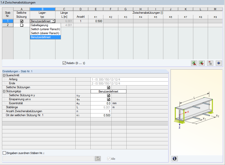Image resolution: width=225 pixels, height=165 pixels.
Task: Select members graphically next to the input field
Action: coord(97,159)
